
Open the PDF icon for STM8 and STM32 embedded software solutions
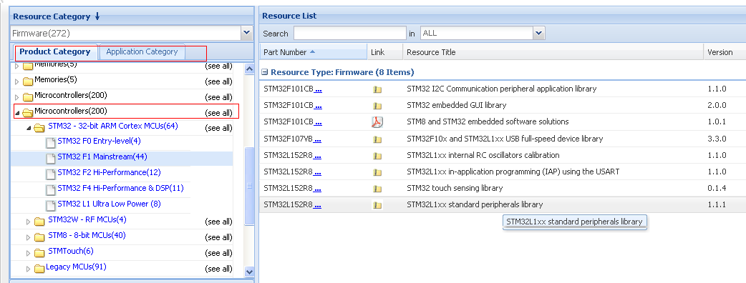(377, 122)
